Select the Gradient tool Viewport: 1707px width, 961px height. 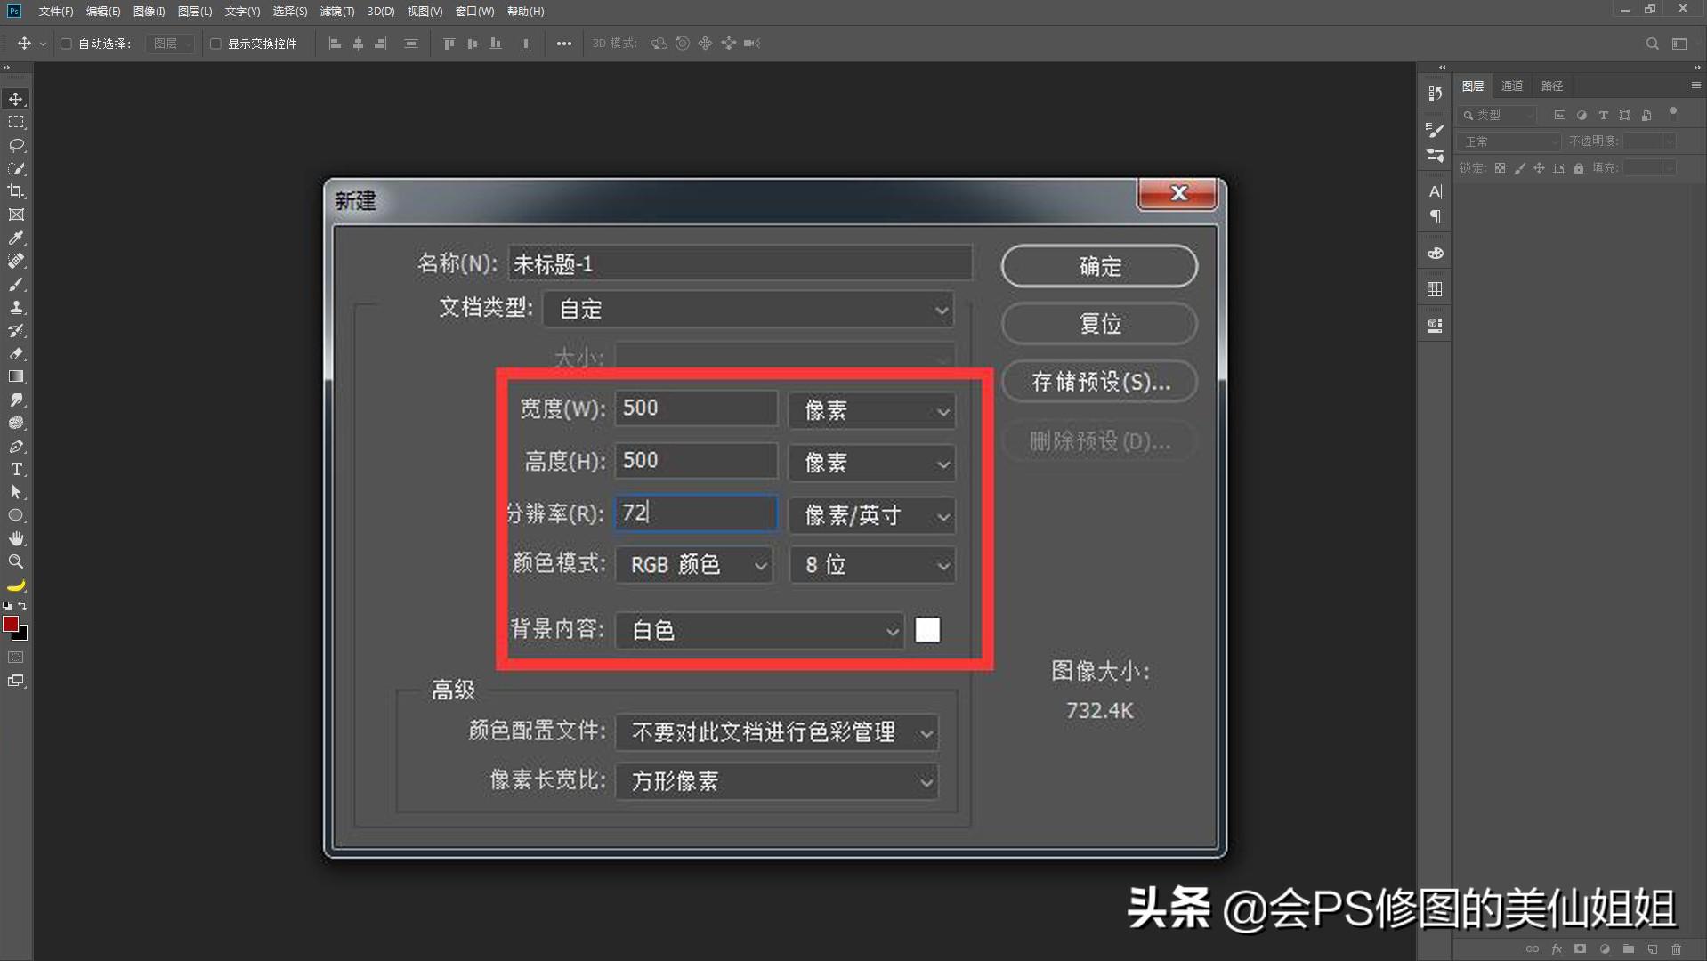16,376
